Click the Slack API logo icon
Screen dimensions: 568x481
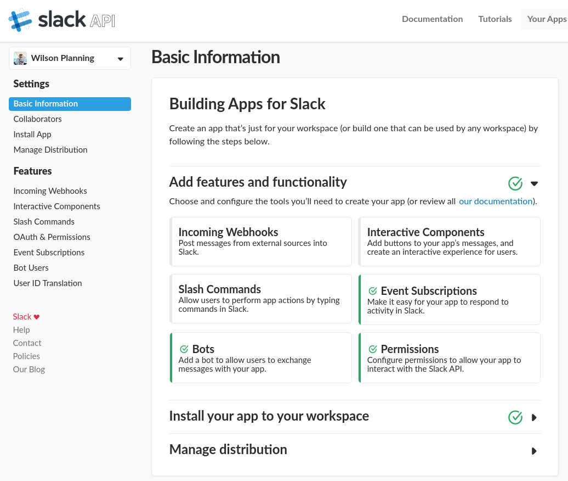point(20,20)
